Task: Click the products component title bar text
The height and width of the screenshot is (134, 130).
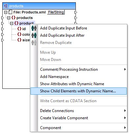Action: 16,6
